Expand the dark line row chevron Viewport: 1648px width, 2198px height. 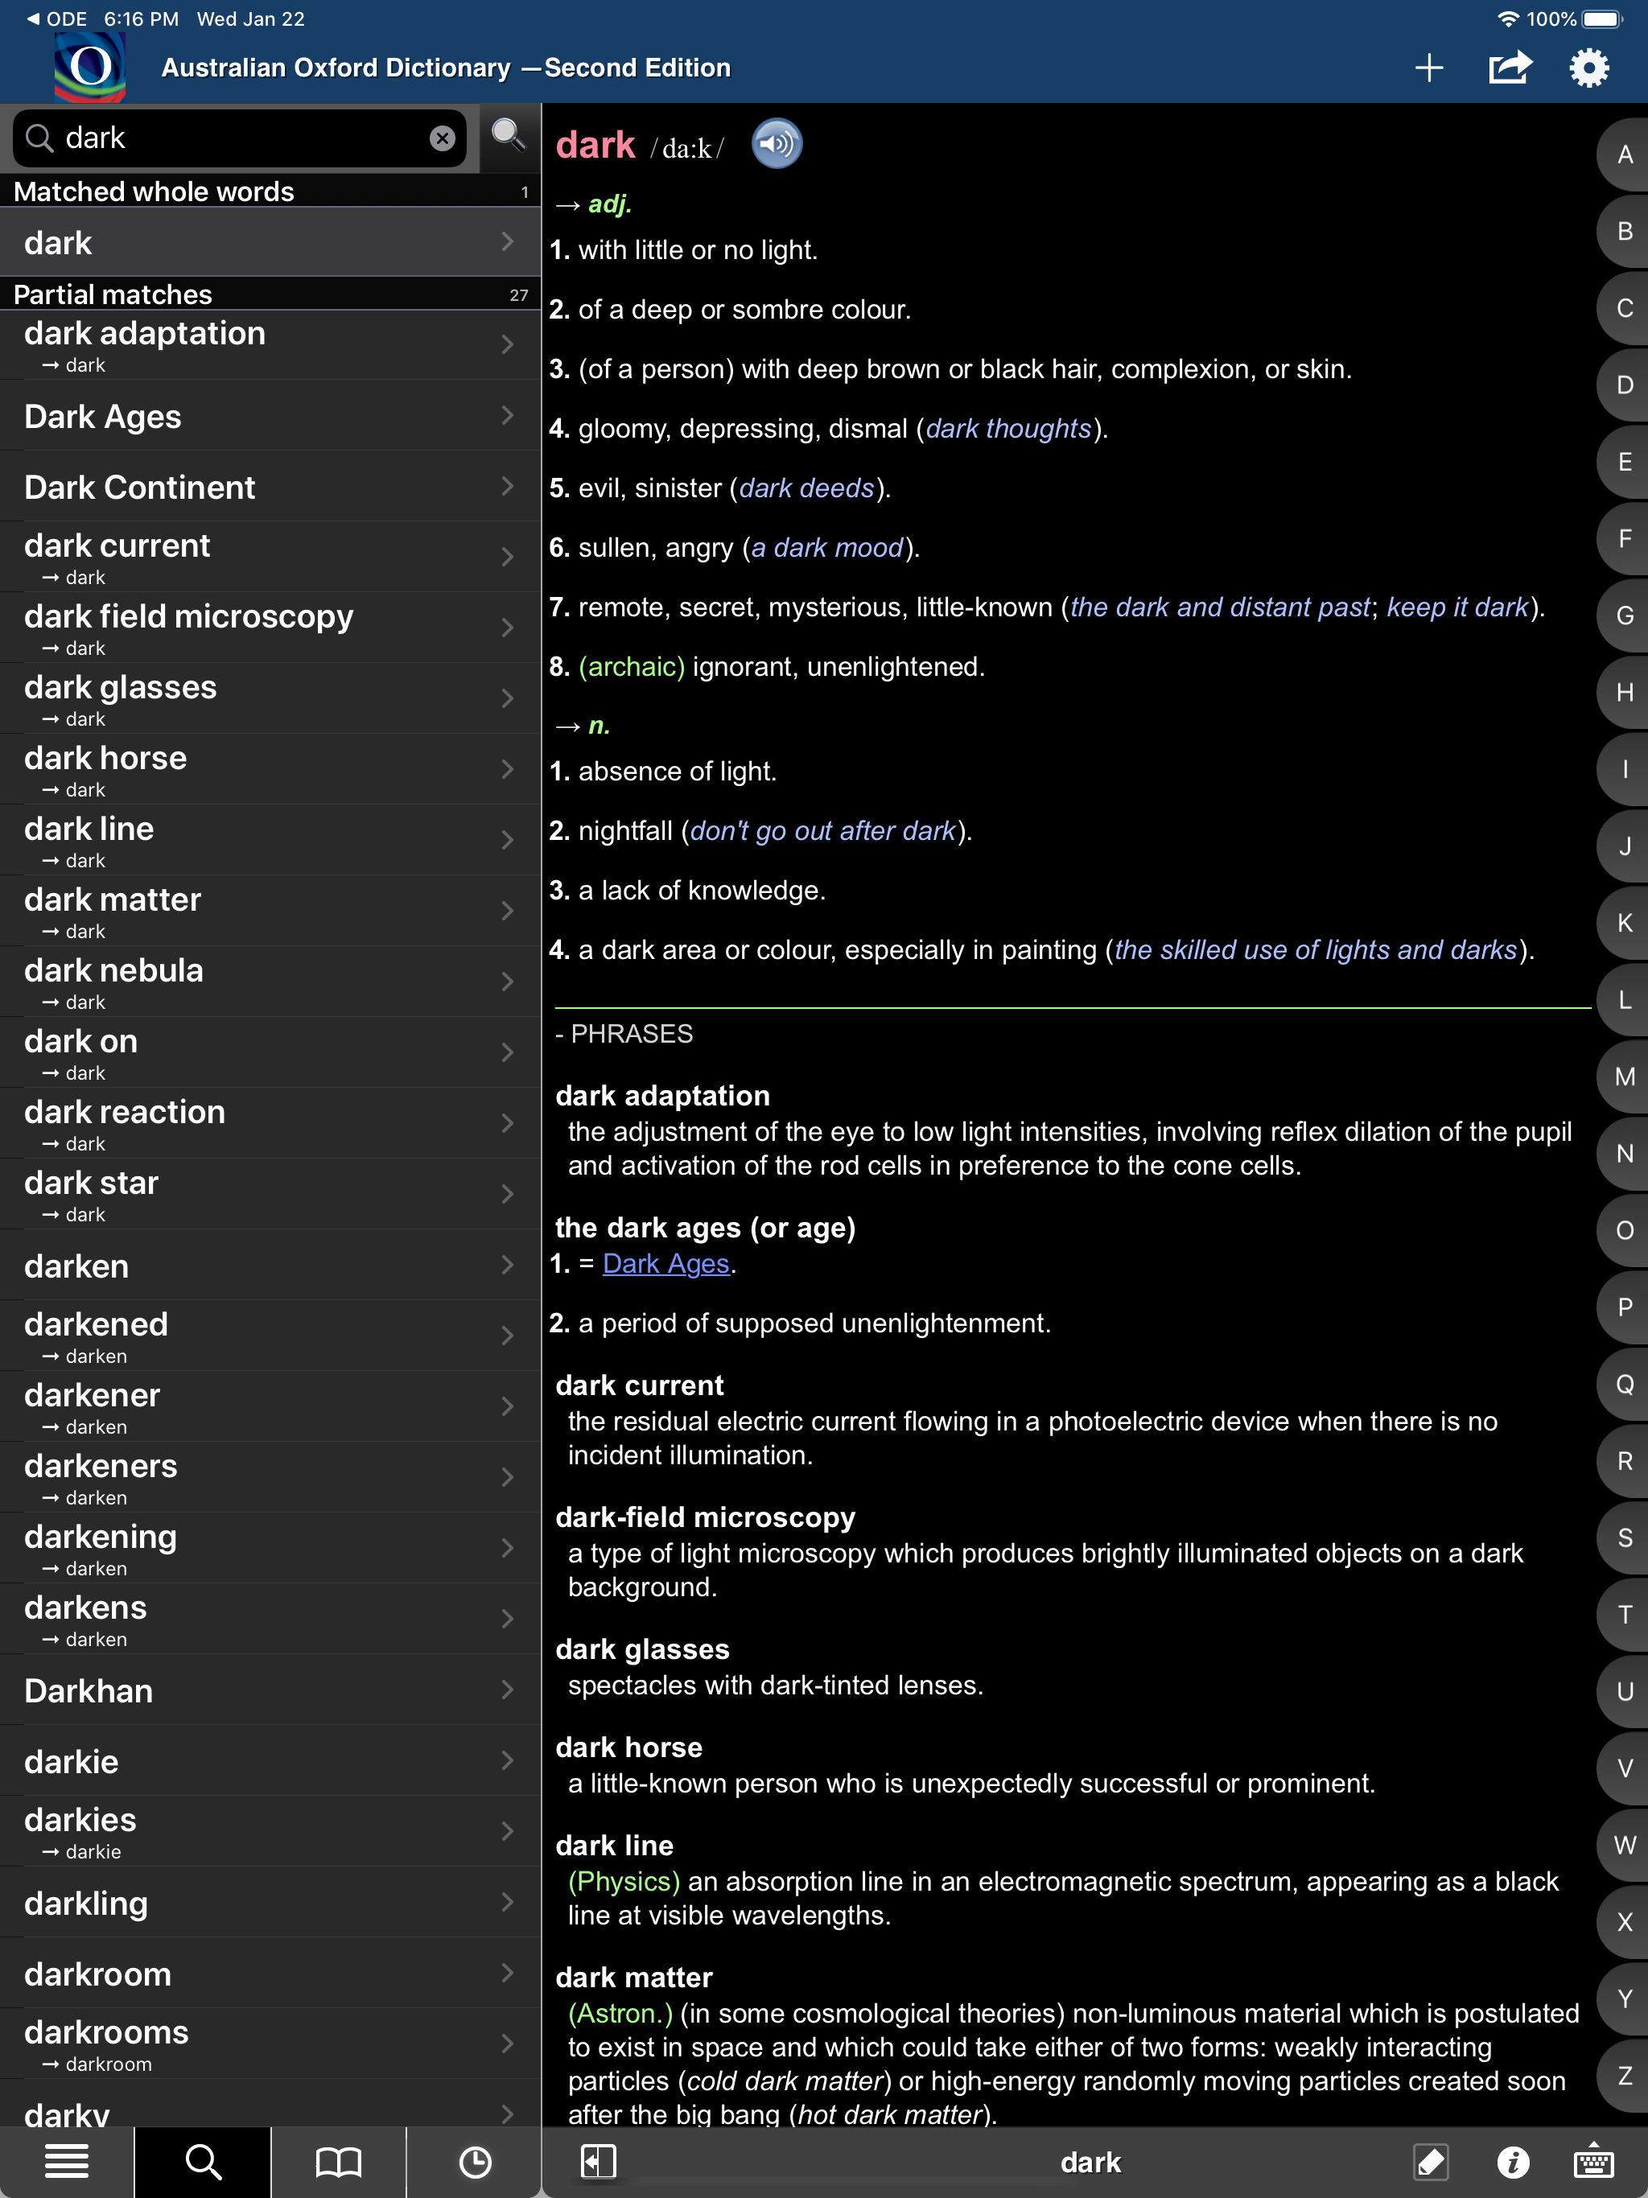[x=508, y=841]
